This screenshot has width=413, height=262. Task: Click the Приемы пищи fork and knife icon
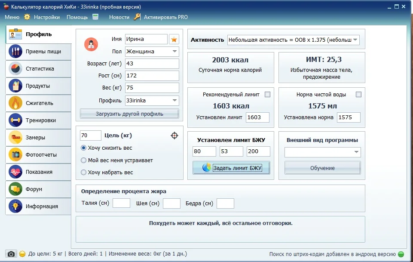(x=15, y=51)
